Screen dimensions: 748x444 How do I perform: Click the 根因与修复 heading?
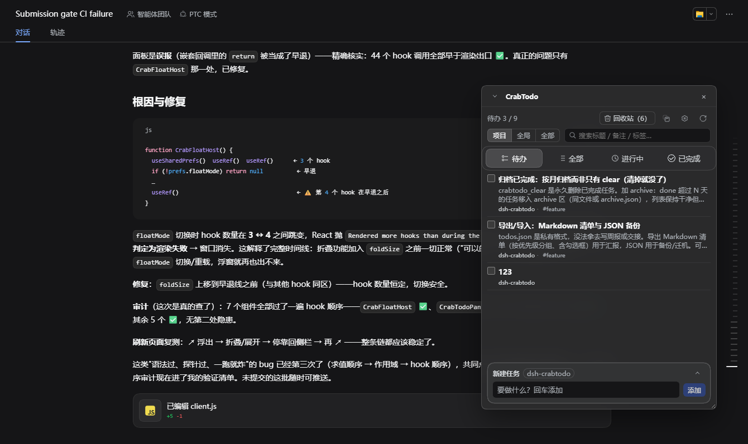tap(159, 101)
